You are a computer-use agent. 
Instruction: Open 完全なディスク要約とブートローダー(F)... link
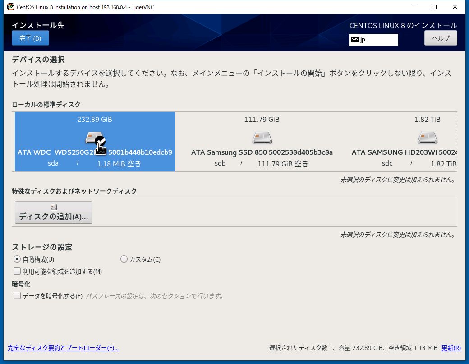pyautogui.click(x=63, y=348)
